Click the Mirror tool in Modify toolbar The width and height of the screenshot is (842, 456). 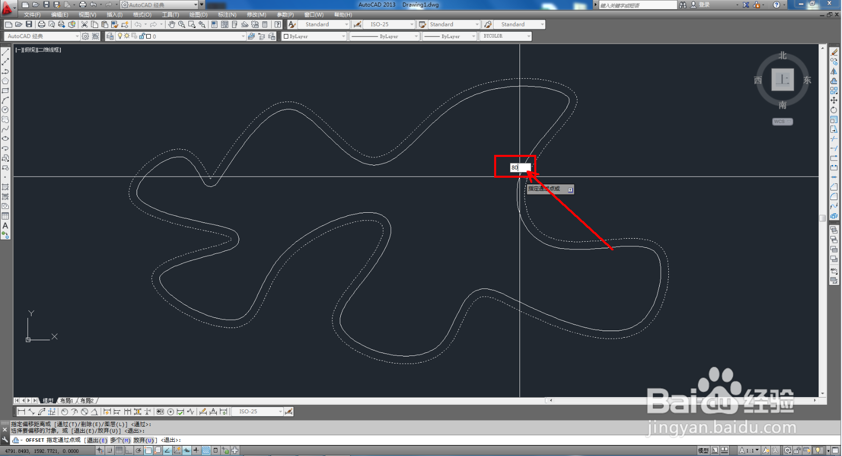[x=834, y=72]
